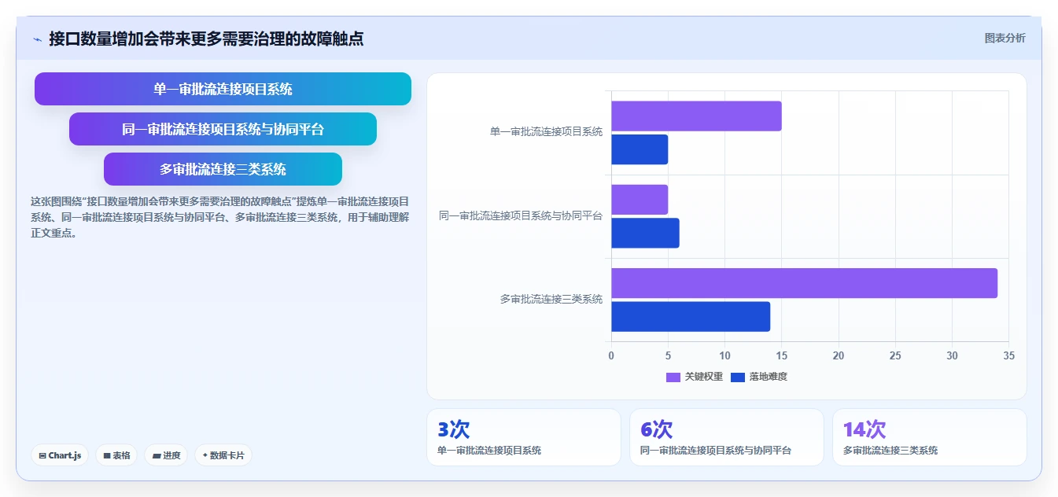The width and height of the screenshot is (1058, 497).
Task: Click purple bar for 多审批流连接三类系统
Action: coord(804,283)
